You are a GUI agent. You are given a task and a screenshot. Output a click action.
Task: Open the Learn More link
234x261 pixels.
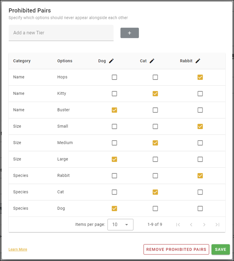tap(18, 249)
